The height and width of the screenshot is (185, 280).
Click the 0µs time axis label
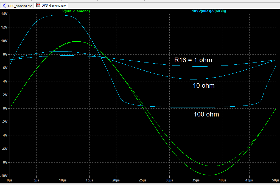(10, 180)
